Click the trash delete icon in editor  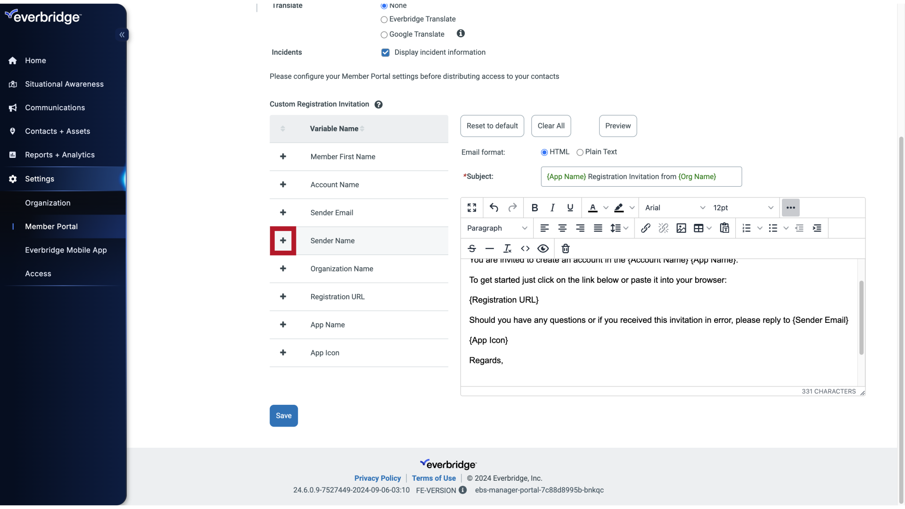pyautogui.click(x=566, y=248)
